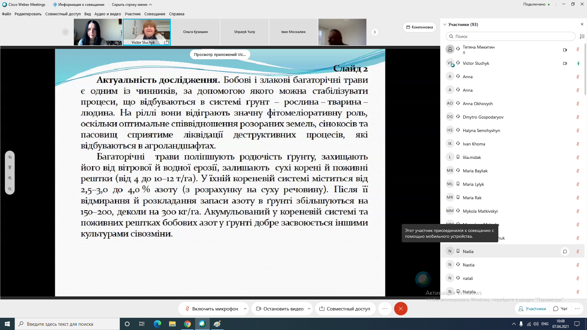Collapse the Участники (93) panel chevron
Screen dimensions: 587x330
[445, 24]
